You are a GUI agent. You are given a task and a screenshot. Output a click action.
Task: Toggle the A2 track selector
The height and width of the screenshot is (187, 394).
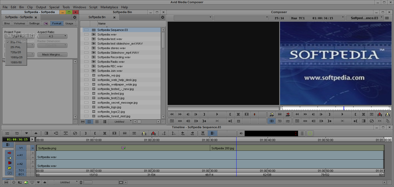click(x=21, y=164)
